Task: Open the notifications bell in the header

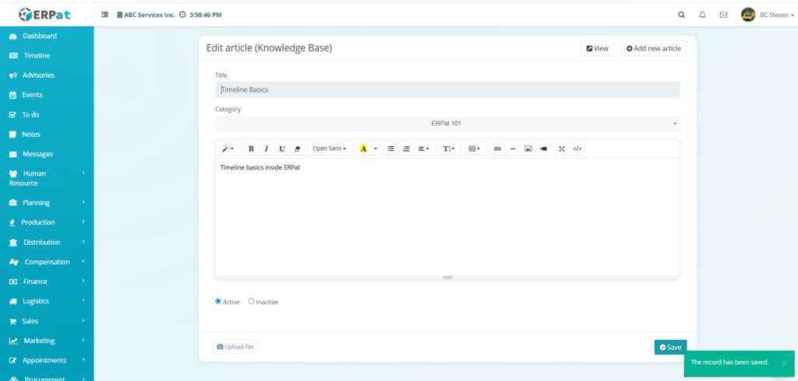Action: click(x=702, y=15)
